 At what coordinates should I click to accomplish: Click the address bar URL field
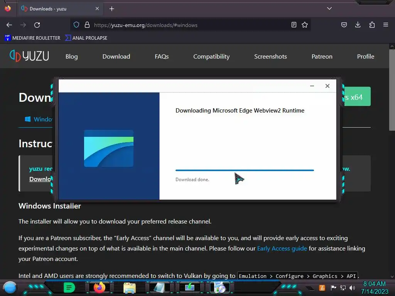pos(191,25)
